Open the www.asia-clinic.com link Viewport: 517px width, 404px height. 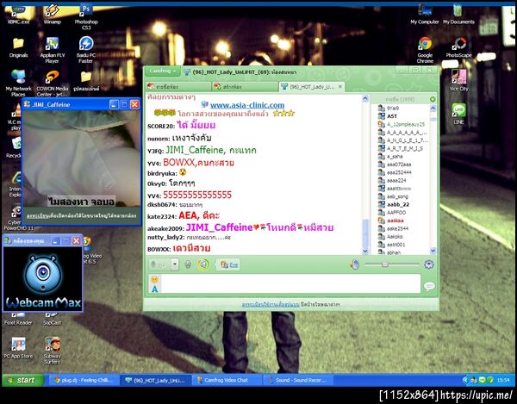tap(247, 105)
